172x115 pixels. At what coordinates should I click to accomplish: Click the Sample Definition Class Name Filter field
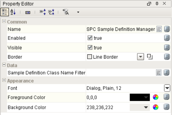(x=120, y=73)
